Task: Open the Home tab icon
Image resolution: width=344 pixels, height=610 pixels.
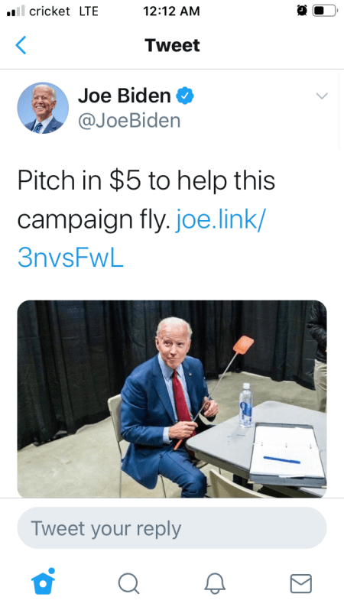Action: tap(44, 582)
